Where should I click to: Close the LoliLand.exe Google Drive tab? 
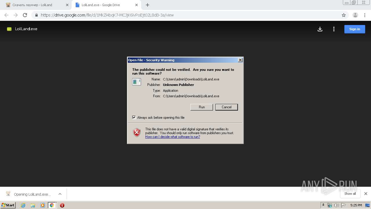[x=136, y=5]
